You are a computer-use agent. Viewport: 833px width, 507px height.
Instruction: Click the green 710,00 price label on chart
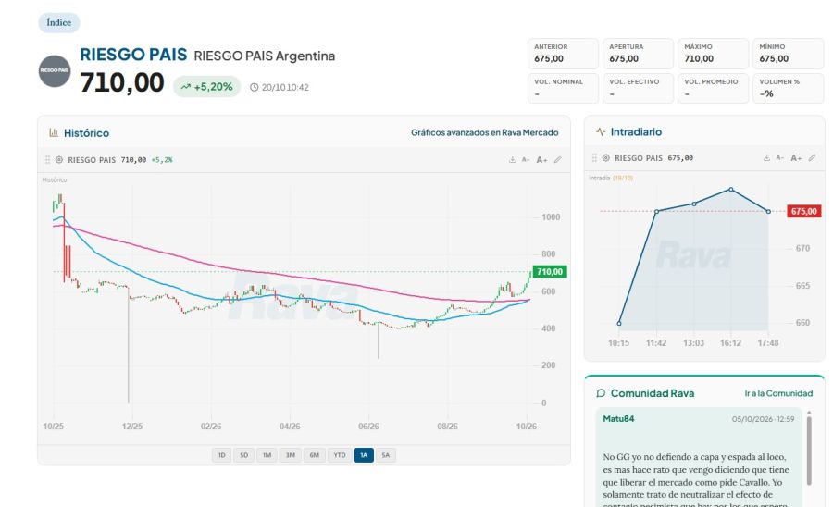pyautogui.click(x=549, y=272)
